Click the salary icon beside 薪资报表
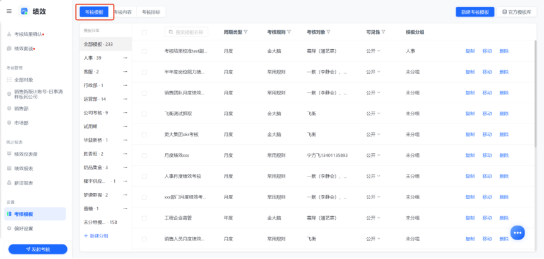 (9, 183)
